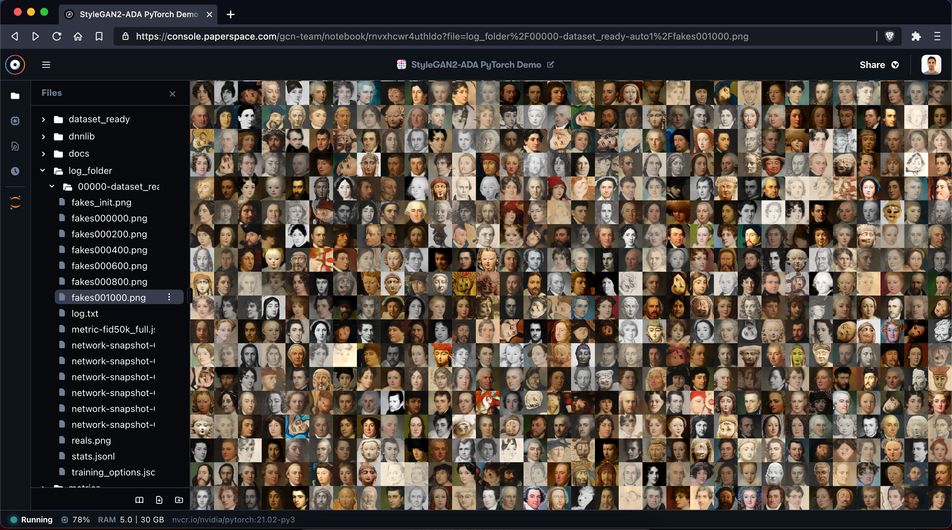Viewport: 952px width, 530px height.
Task: Click the Jupyter logo icon in sidebar
Action: click(x=15, y=202)
